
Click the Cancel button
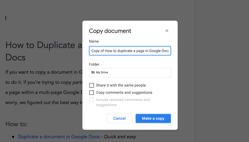coord(119,118)
